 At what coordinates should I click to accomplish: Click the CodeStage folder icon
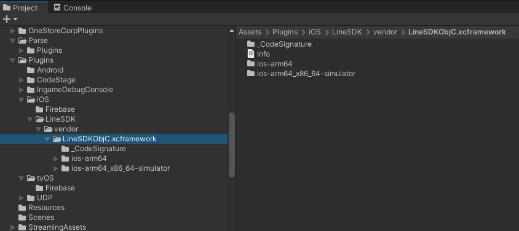coord(31,80)
